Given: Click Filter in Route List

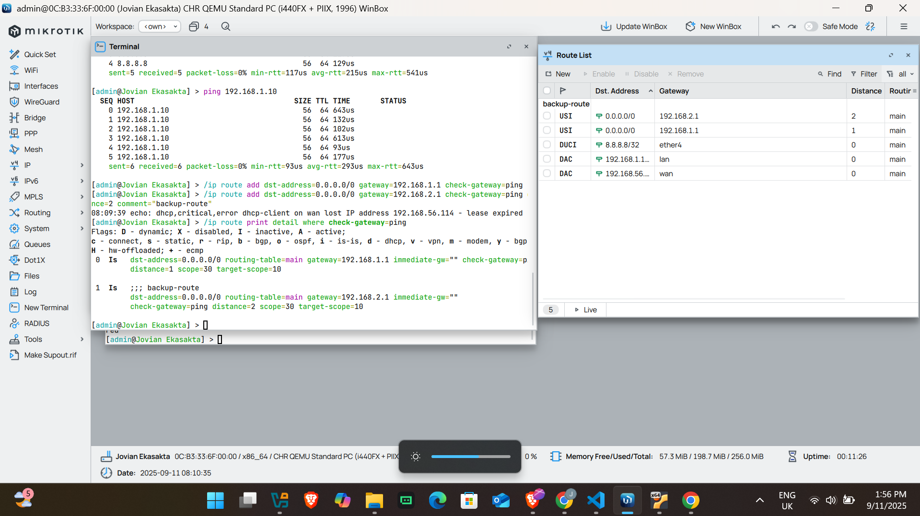Looking at the screenshot, I should click(x=864, y=74).
